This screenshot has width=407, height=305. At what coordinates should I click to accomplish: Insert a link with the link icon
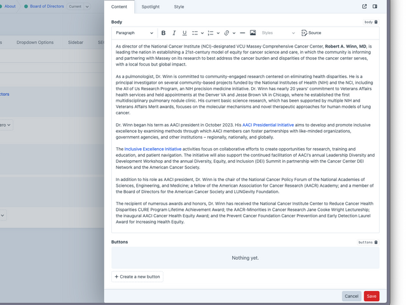pyautogui.click(x=226, y=33)
